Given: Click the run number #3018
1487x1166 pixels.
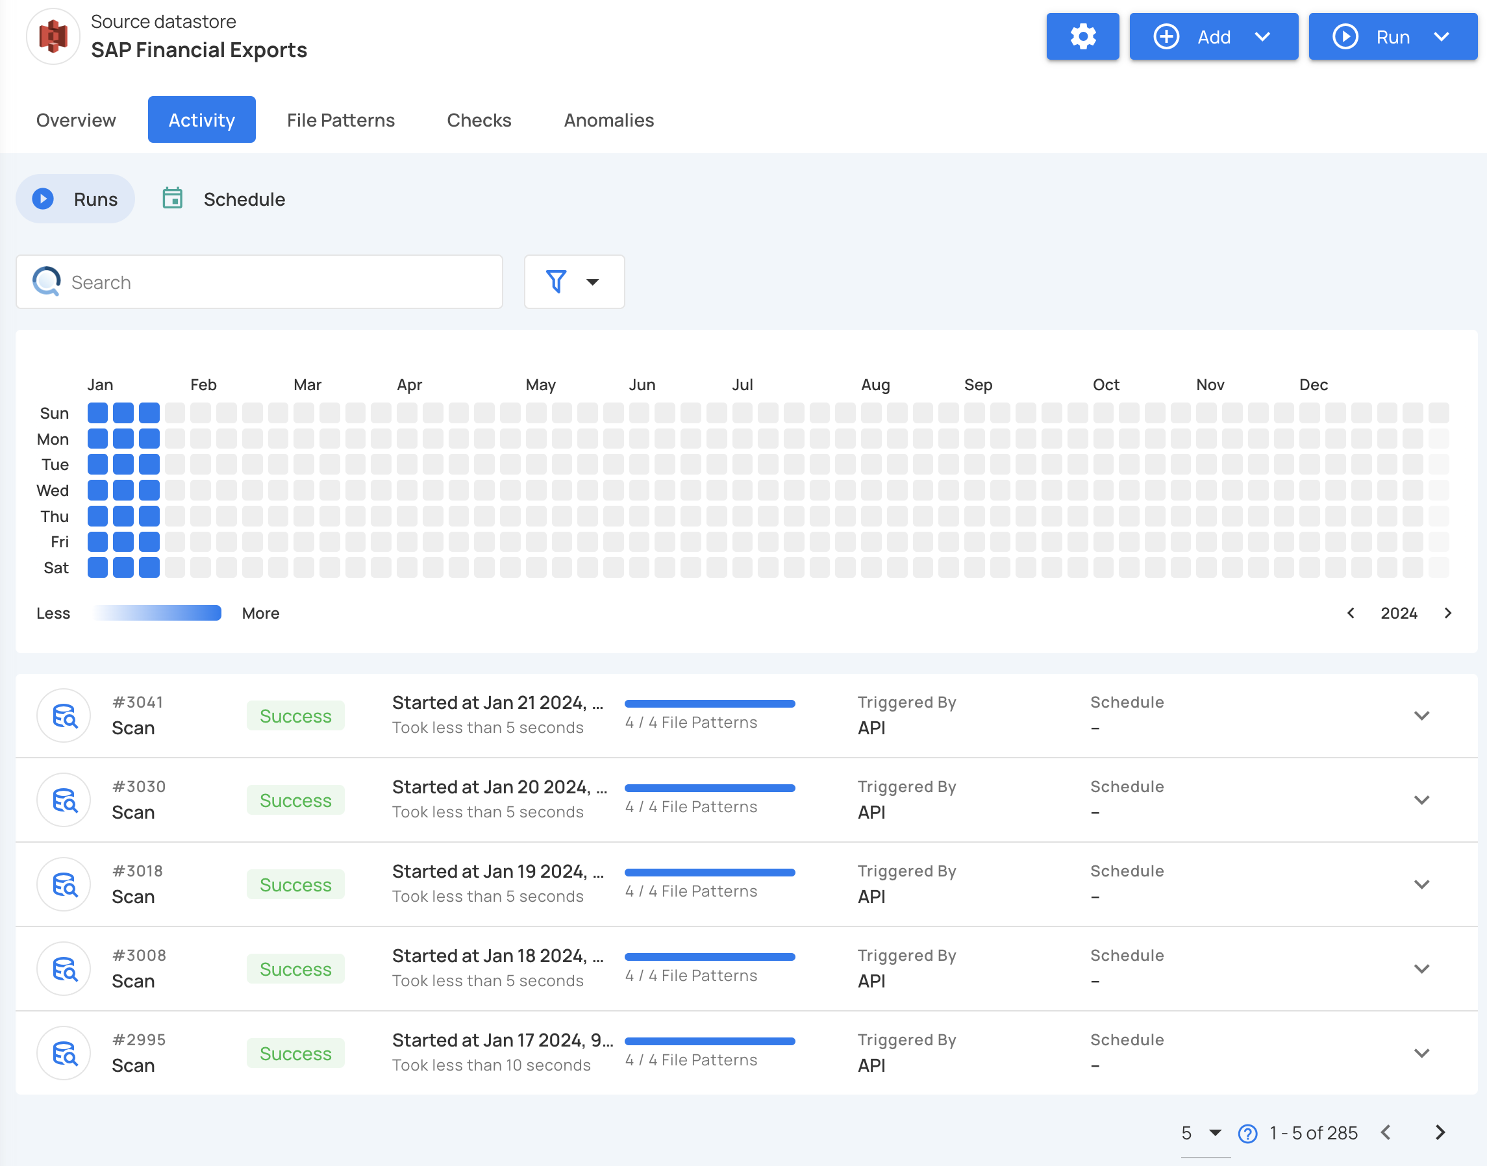Looking at the screenshot, I should [x=137, y=871].
